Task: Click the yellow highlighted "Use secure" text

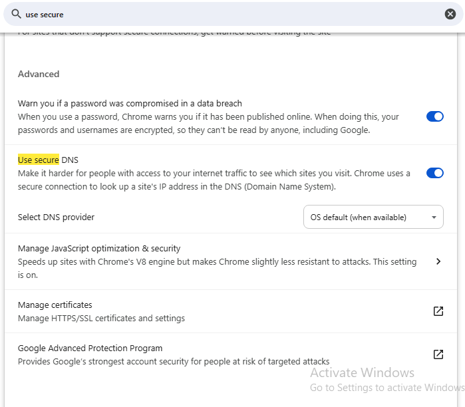Action: pyautogui.click(x=39, y=160)
